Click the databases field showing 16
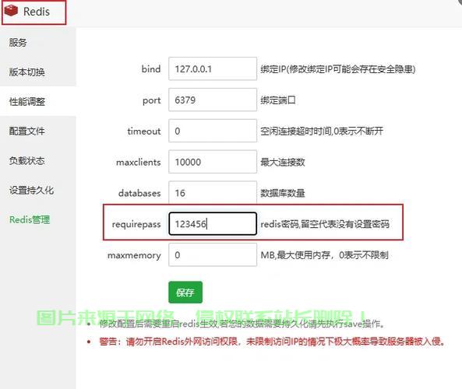 (213, 193)
